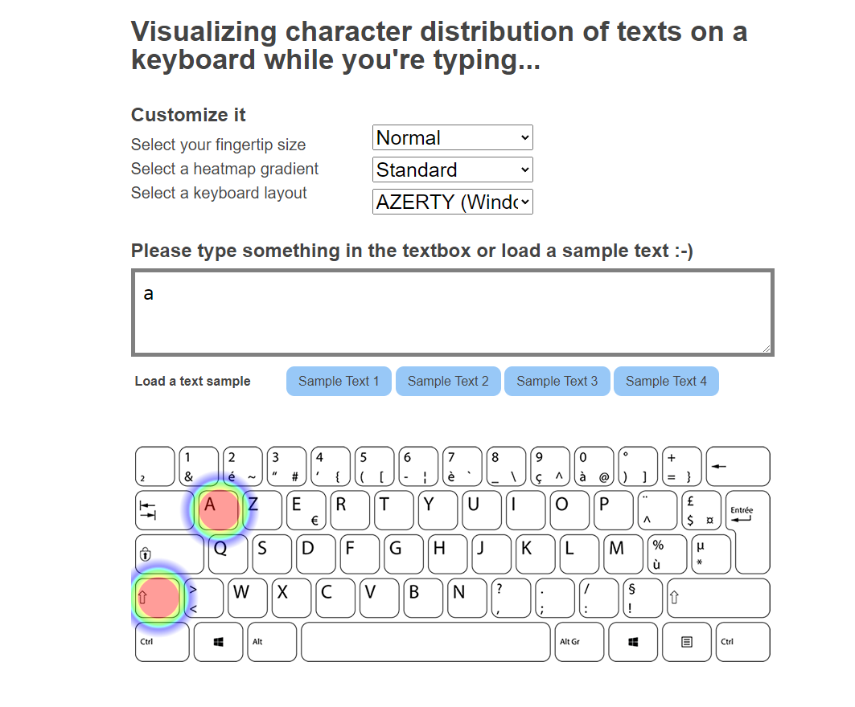
Task: Load Sample Text 1
Action: [x=339, y=382]
